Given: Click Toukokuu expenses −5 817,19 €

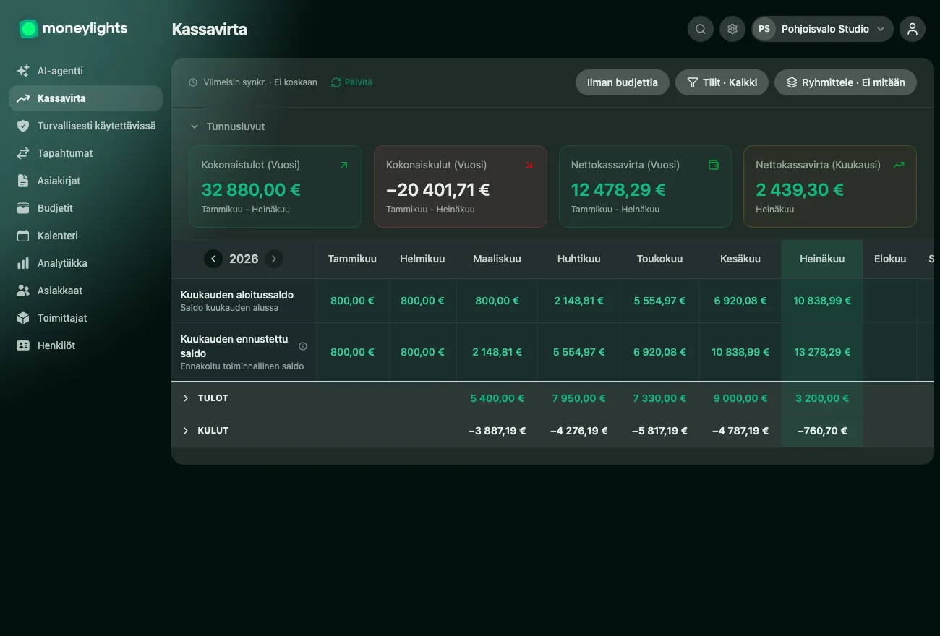Looking at the screenshot, I should click(659, 431).
